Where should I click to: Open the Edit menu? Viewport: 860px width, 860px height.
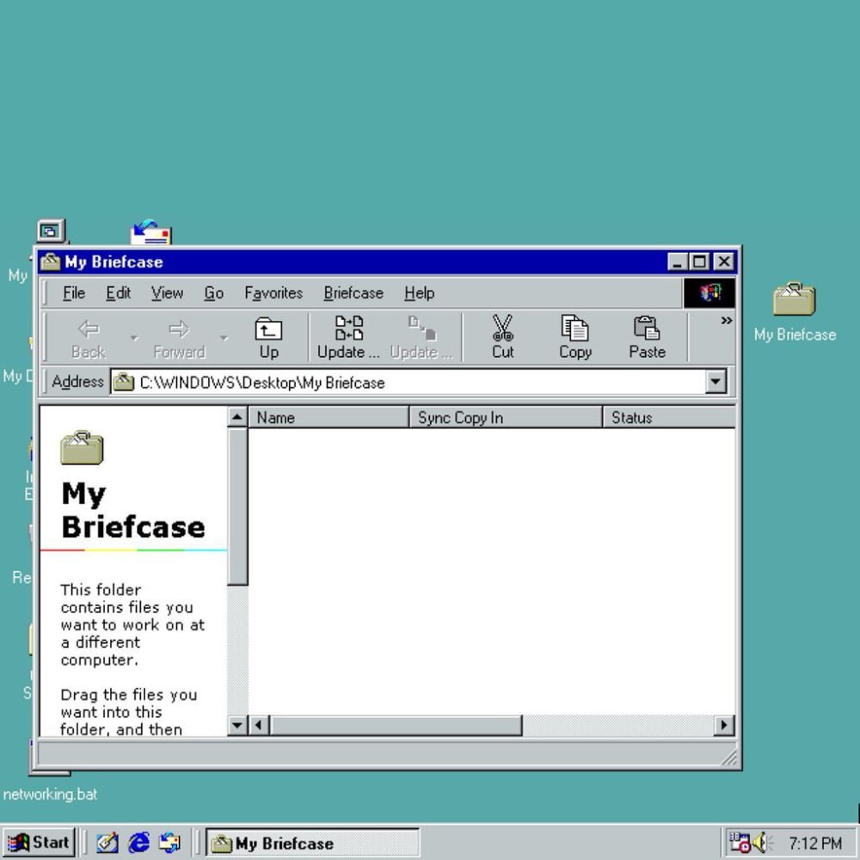point(118,293)
